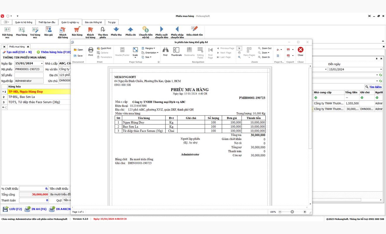This screenshot has height=234, width=386.
Task: Click the 1,555,500 total cell in the right list
Action: 352,104
